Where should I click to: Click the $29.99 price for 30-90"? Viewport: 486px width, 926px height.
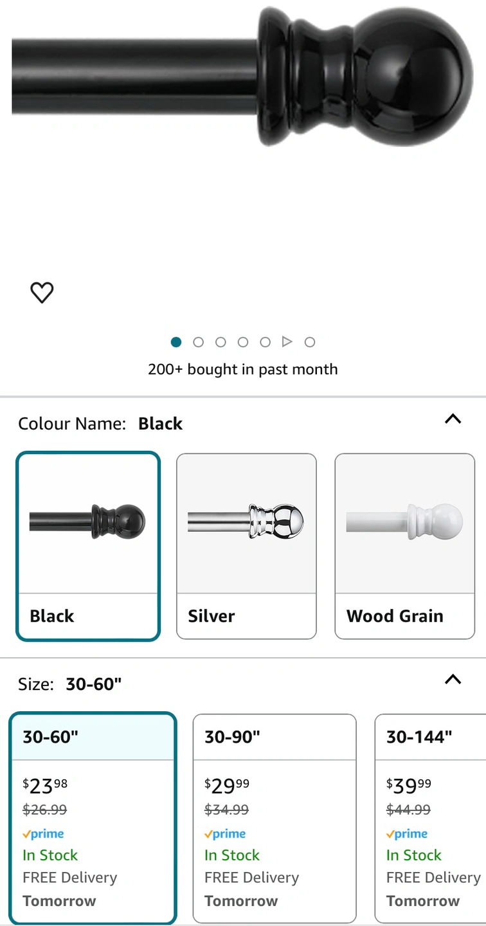227,786
